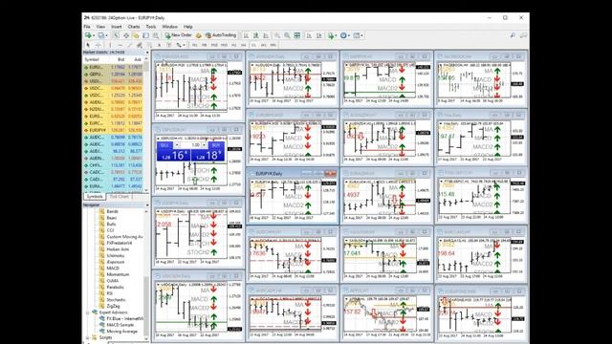612x344 pixels.
Task: Select the EURJPY# row in Market Watch
Action: point(113,130)
